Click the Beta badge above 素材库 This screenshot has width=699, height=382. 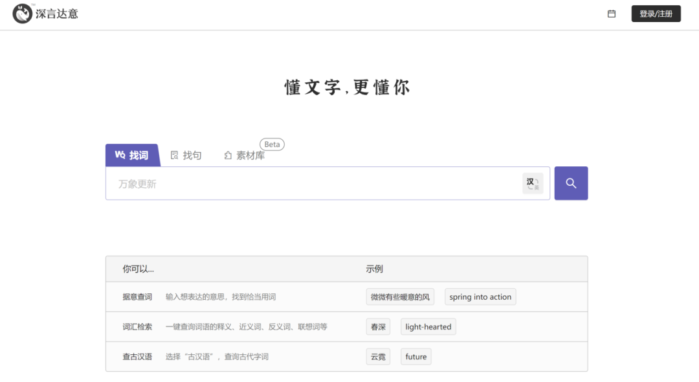(x=272, y=144)
